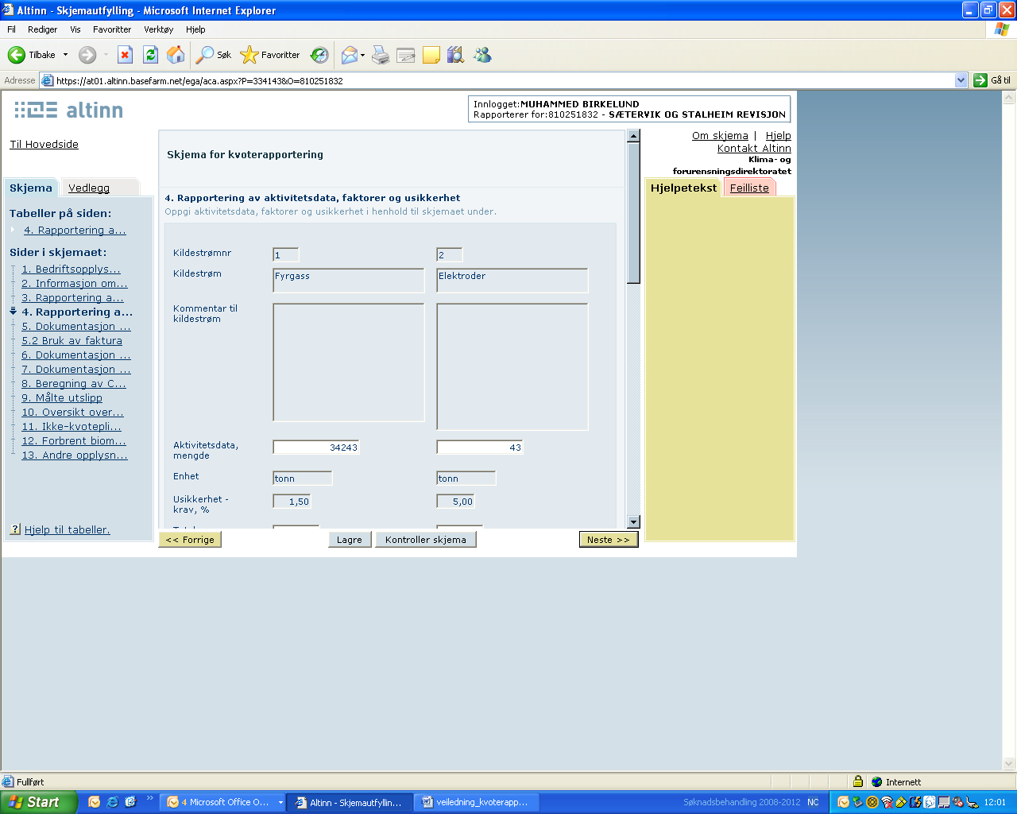Click the form vertical scrollbar thumb
The height and width of the screenshot is (814, 1017).
click(x=633, y=212)
